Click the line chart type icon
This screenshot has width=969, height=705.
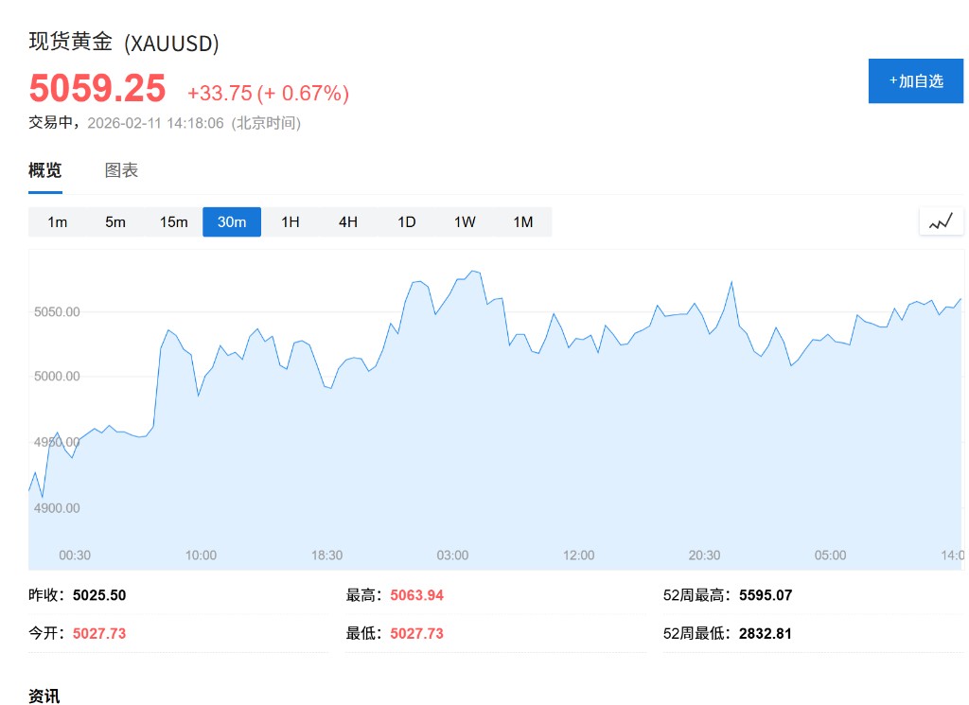941,221
